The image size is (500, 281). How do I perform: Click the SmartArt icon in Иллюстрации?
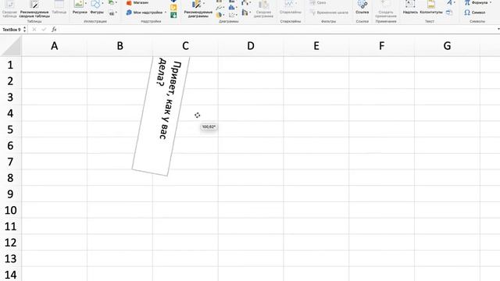click(x=111, y=2)
